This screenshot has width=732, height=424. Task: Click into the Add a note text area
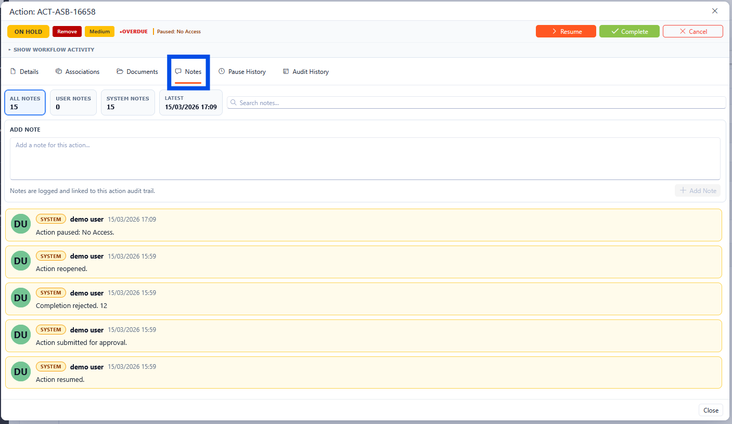(365, 159)
